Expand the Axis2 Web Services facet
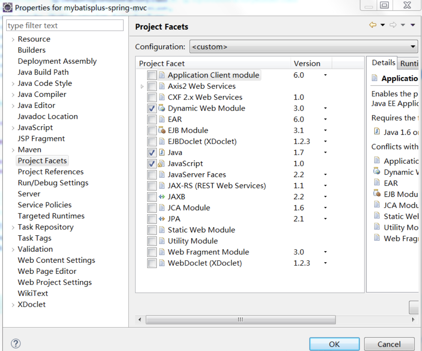This screenshot has width=422, height=351. 142,87
